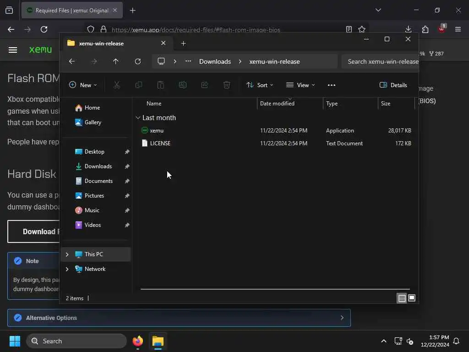This screenshot has height=352, width=469.
Task: Sort by Name column header
Action: tap(197, 104)
